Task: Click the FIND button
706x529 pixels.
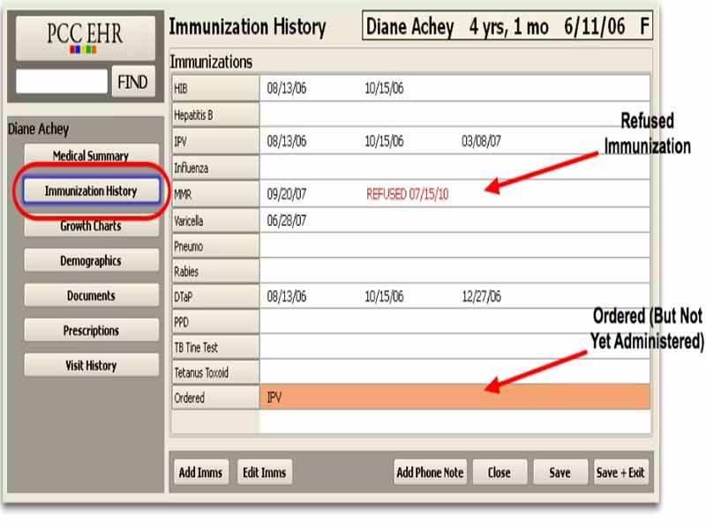Action: click(x=132, y=80)
